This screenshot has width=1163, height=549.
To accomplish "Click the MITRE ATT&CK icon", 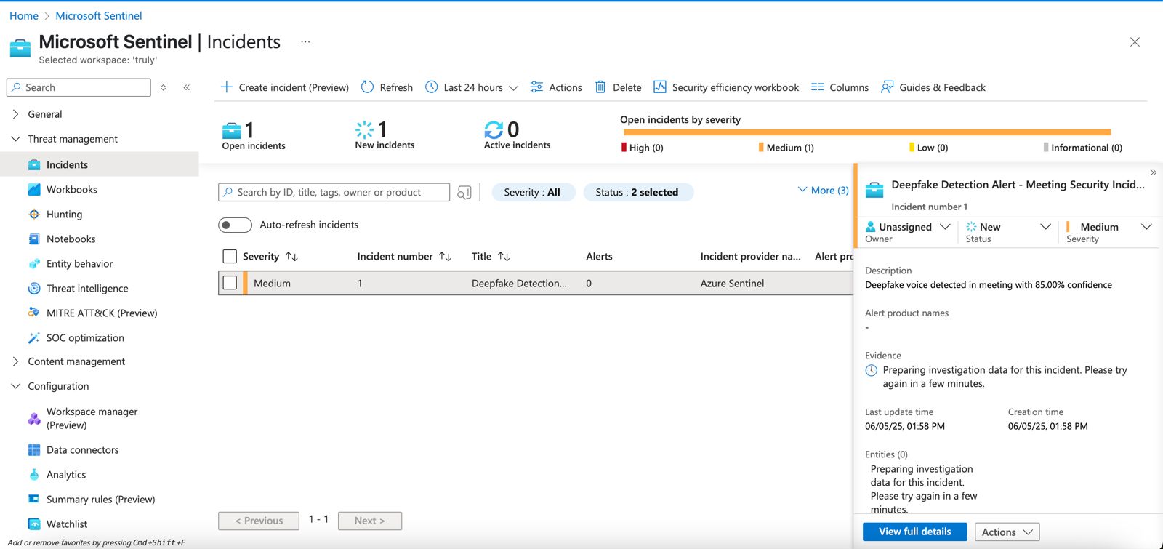I will [x=34, y=313].
